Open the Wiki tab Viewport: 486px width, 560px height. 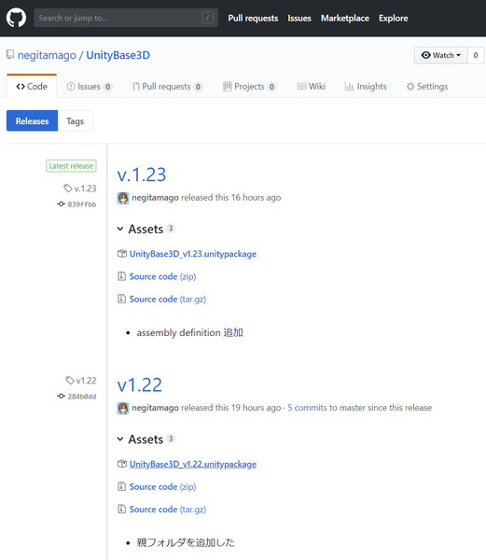pyautogui.click(x=312, y=87)
